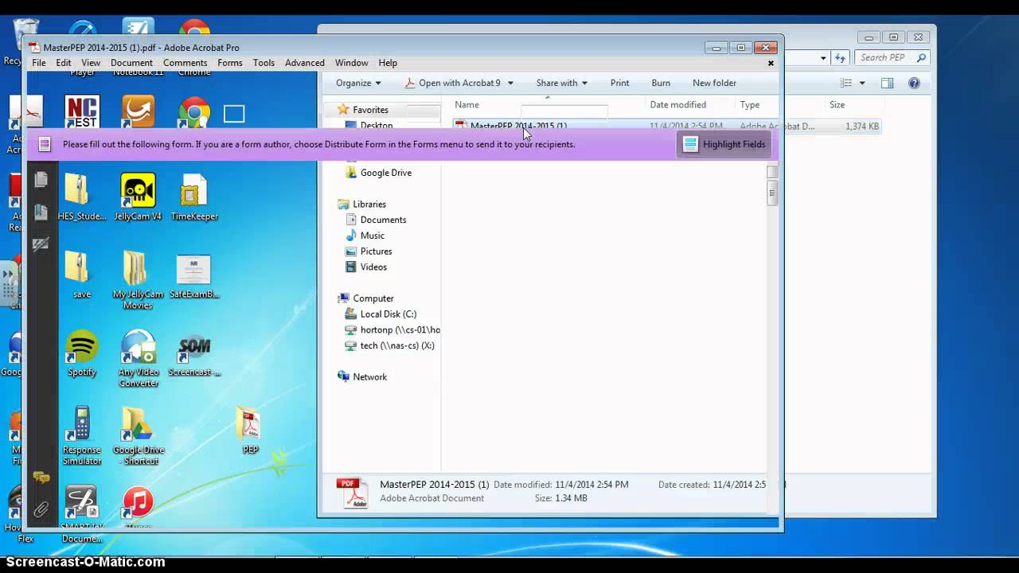Image resolution: width=1019 pixels, height=573 pixels.
Task: Open the Comments panel icon in Acrobat sidebar
Action: [x=41, y=477]
